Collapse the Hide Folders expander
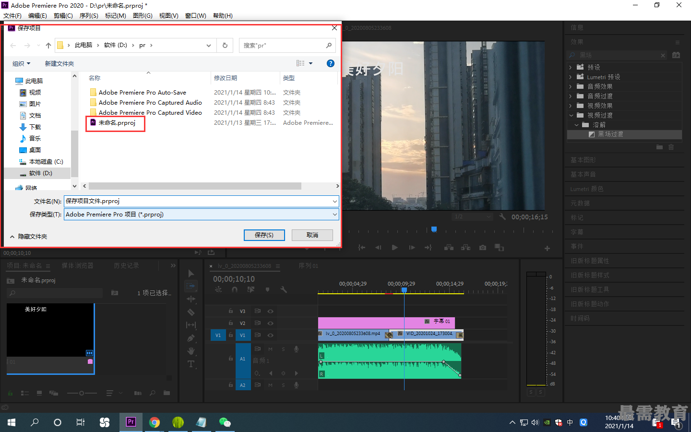This screenshot has height=432, width=691. (x=28, y=237)
